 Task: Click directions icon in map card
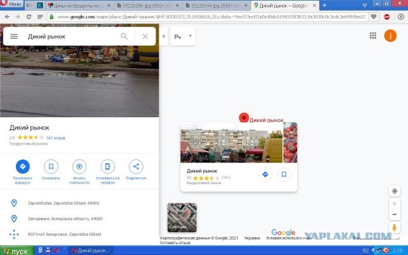click(265, 174)
